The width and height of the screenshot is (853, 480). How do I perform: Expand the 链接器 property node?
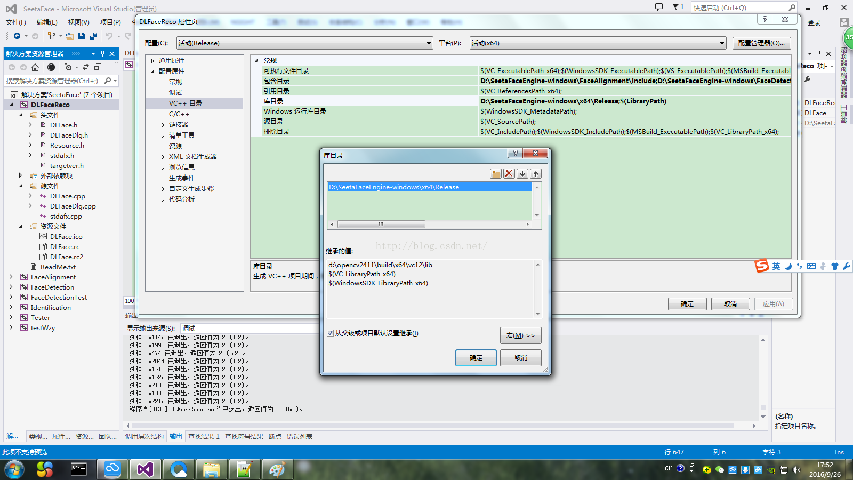click(x=163, y=125)
